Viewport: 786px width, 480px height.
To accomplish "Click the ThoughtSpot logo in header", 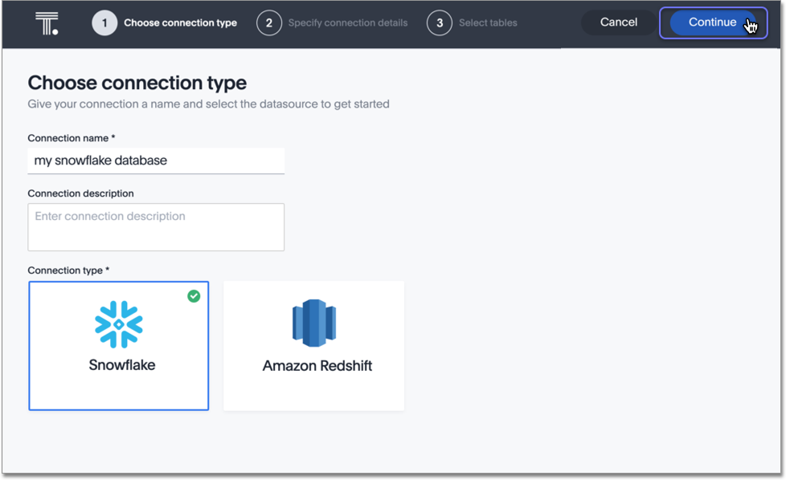I will click(x=47, y=23).
